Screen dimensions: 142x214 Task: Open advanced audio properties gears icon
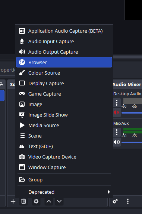coord(115,201)
